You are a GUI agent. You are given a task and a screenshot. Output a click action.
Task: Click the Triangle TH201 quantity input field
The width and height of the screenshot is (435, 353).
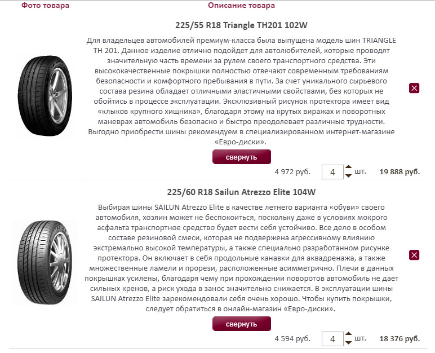click(332, 172)
